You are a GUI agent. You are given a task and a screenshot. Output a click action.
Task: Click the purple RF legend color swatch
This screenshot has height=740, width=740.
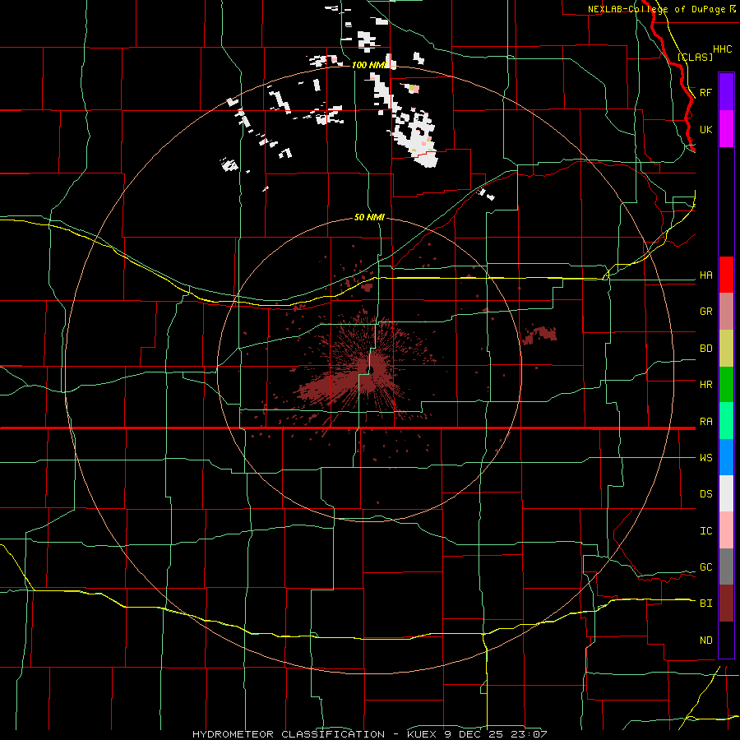tap(726, 92)
